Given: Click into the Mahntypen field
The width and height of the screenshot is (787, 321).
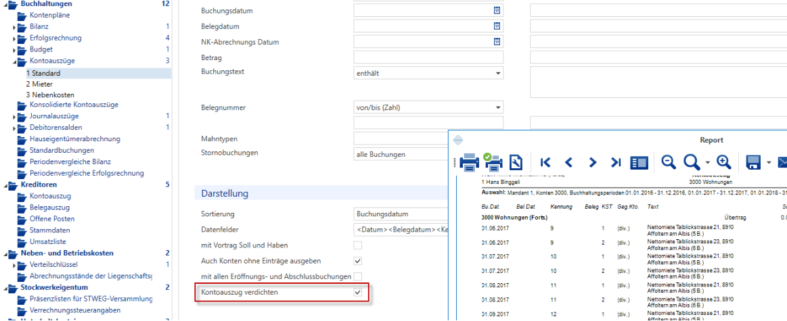Looking at the screenshot, I should pyautogui.click(x=401, y=139).
